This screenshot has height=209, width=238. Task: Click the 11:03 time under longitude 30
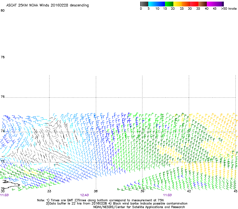(x=5, y=195)
